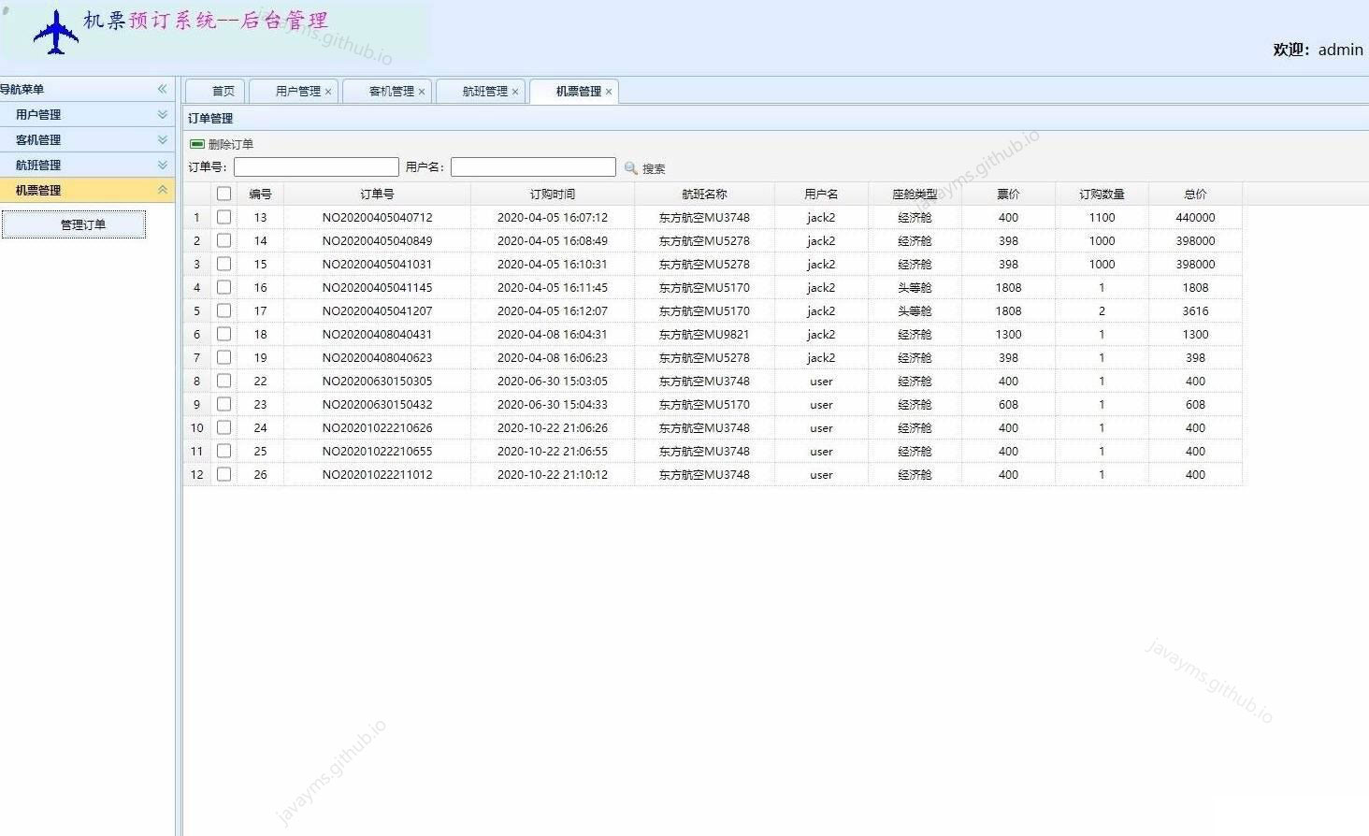Check order NO20200405041207 row checkbox
The width and height of the screenshot is (1369, 836).
[x=223, y=310]
